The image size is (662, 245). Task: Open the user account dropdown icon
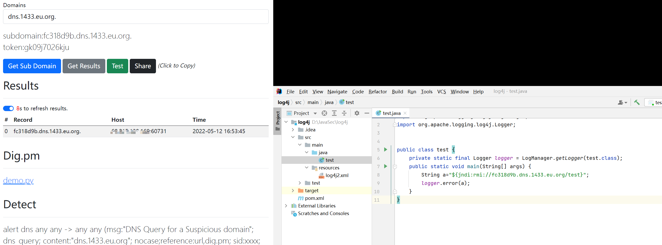[x=622, y=102]
